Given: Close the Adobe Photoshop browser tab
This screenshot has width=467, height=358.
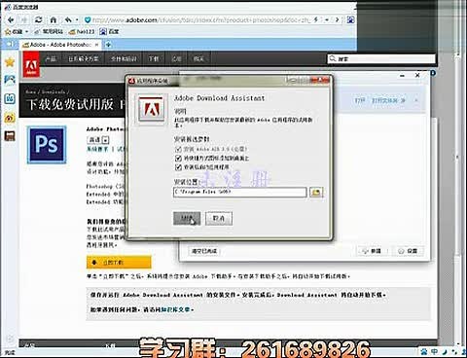Looking at the screenshot, I should pos(96,45).
